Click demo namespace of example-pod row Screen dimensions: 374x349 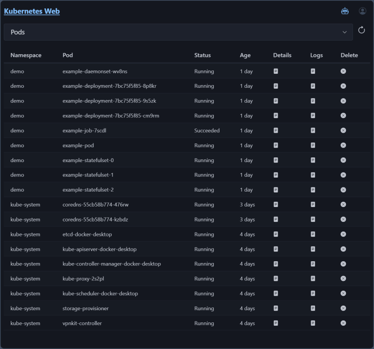pyautogui.click(x=17, y=145)
